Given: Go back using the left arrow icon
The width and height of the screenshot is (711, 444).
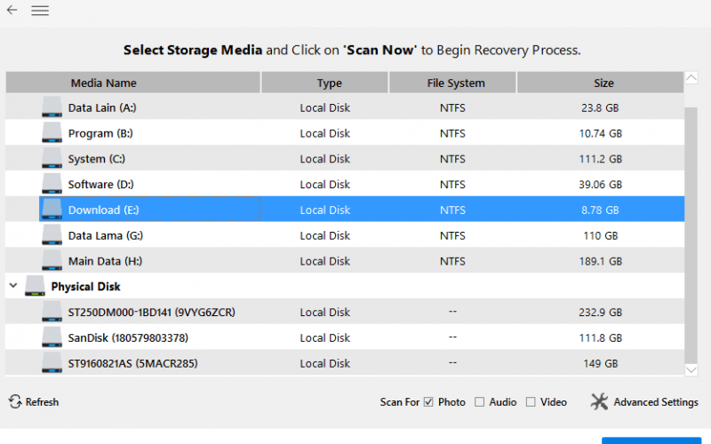Looking at the screenshot, I should click(x=12, y=10).
